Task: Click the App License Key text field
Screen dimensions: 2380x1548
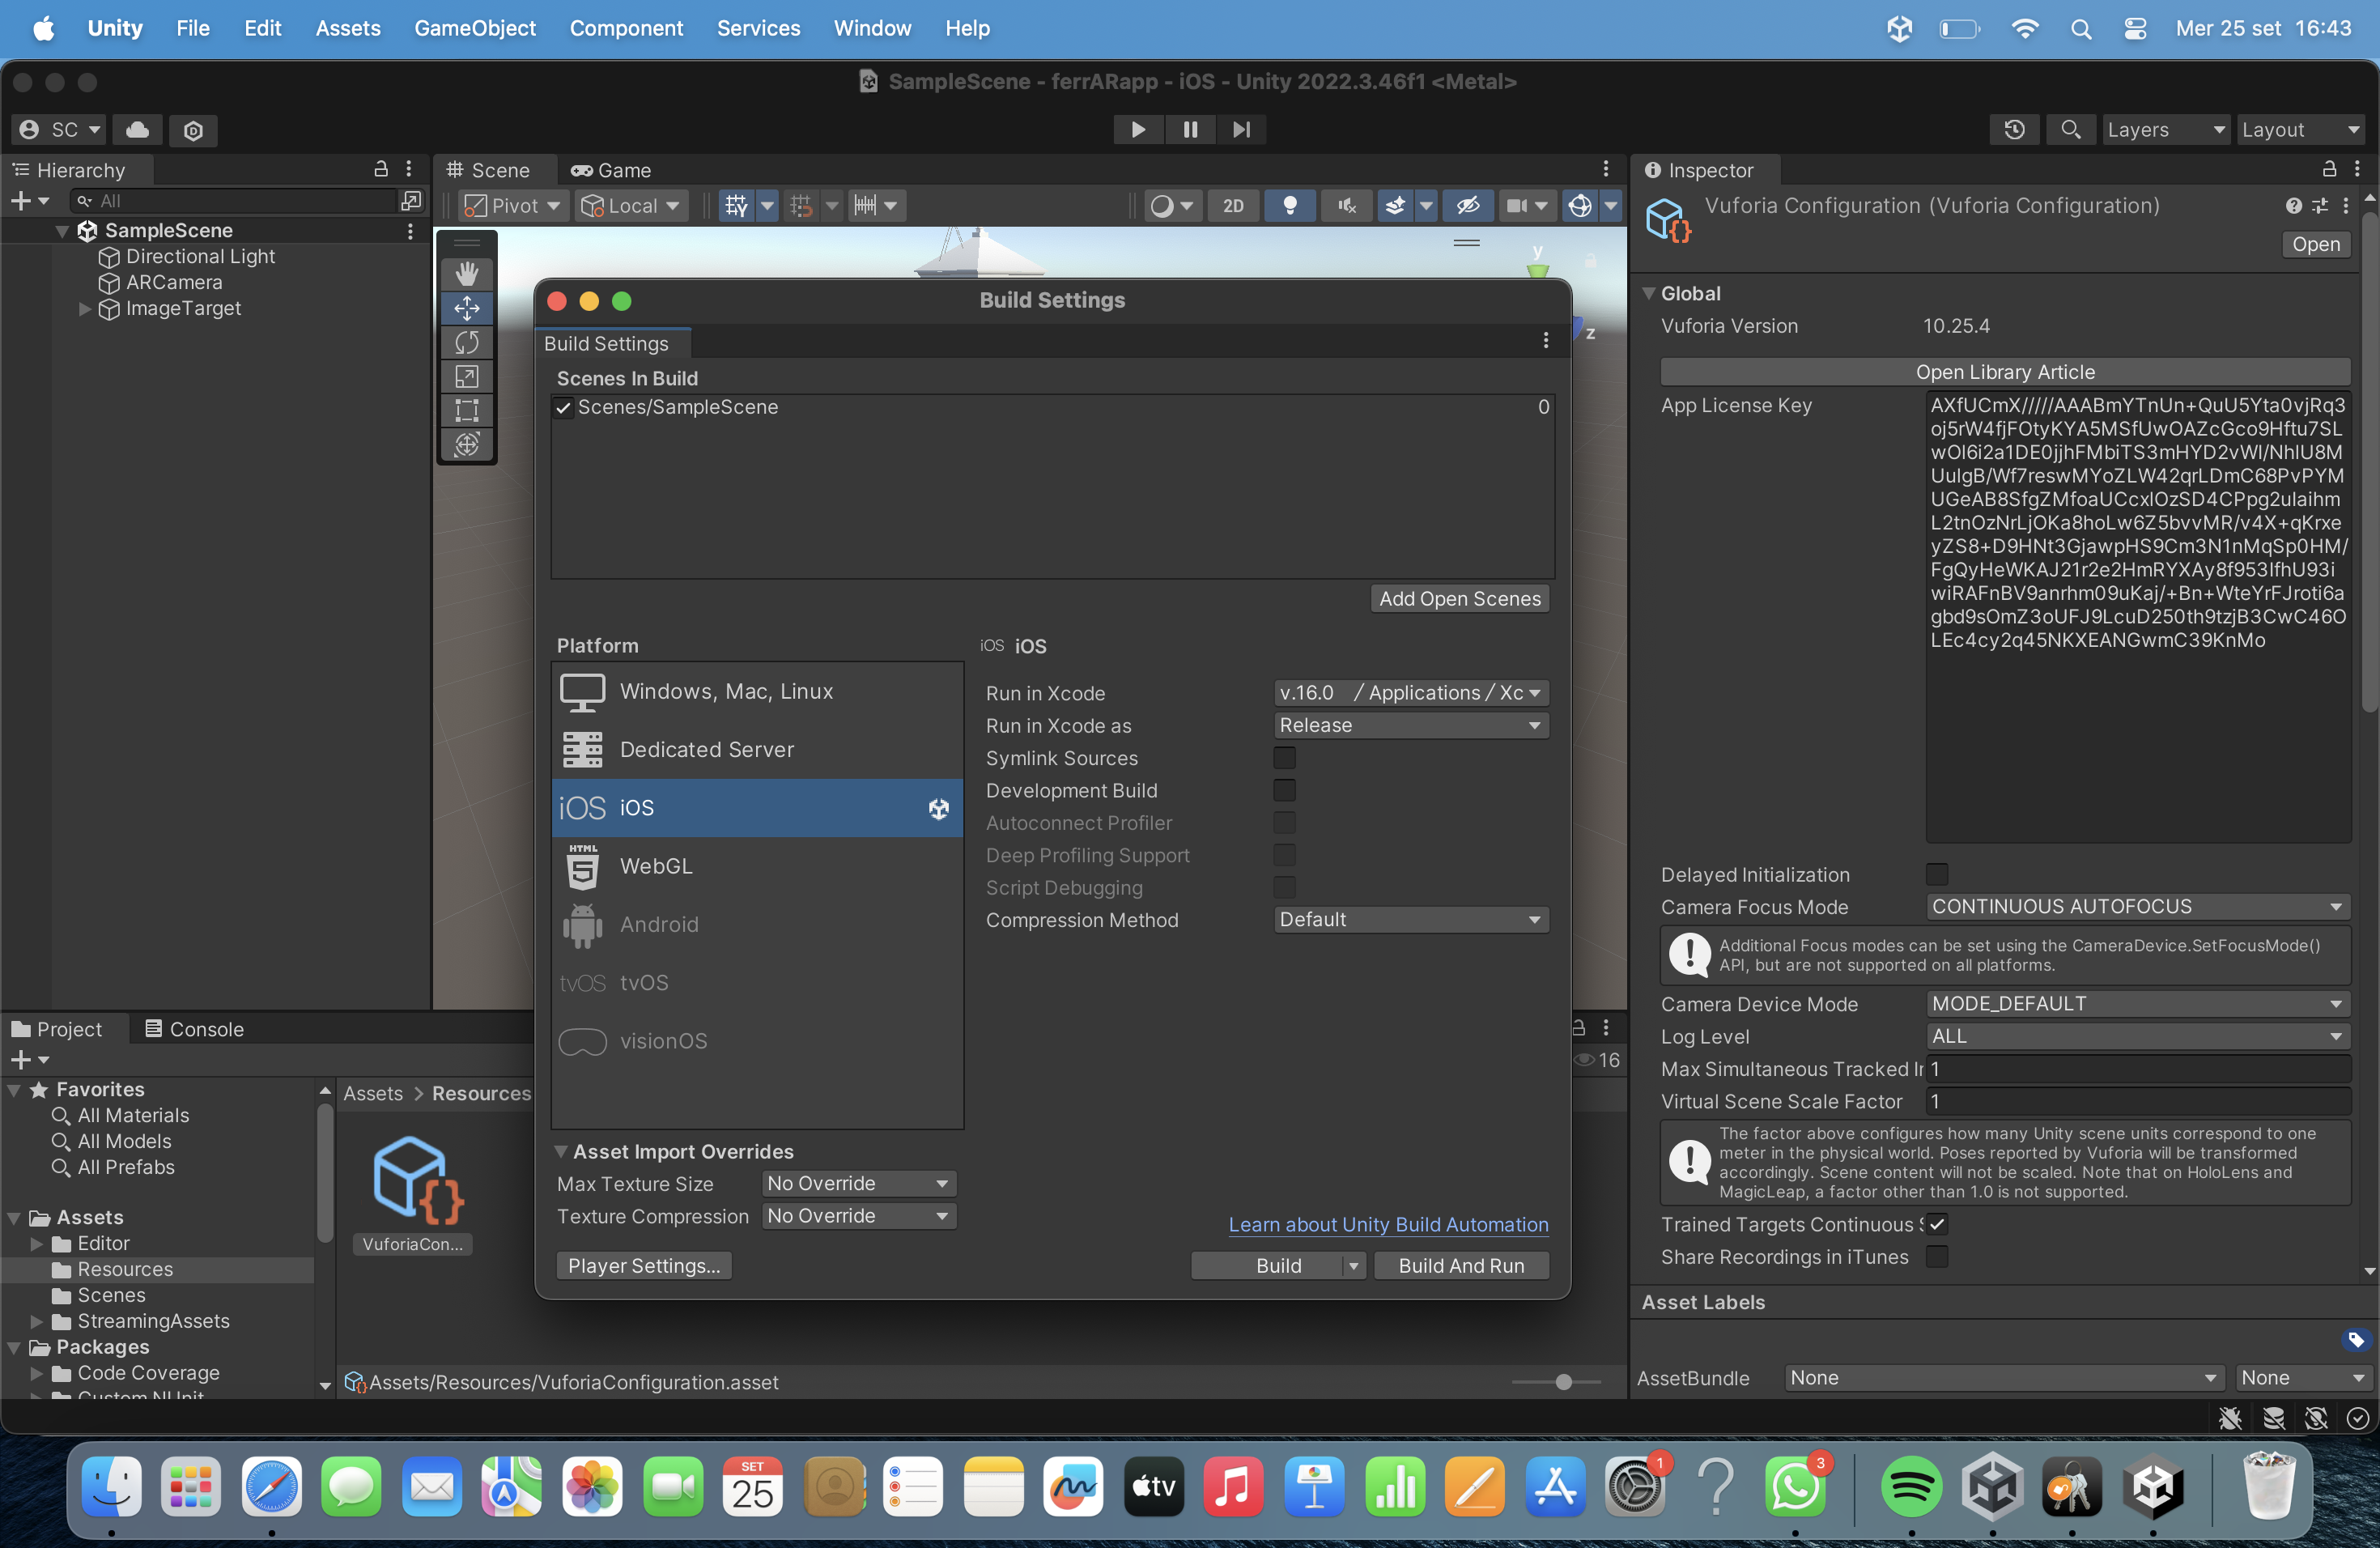Action: [x=2138, y=617]
